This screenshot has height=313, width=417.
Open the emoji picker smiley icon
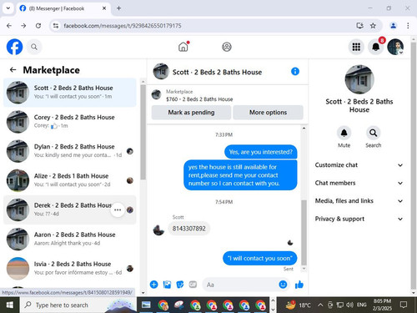(283, 285)
